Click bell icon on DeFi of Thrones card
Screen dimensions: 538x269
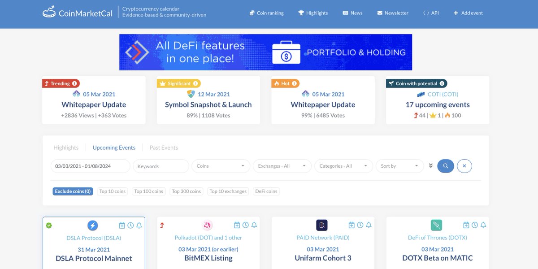pyautogui.click(x=483, y=225)
